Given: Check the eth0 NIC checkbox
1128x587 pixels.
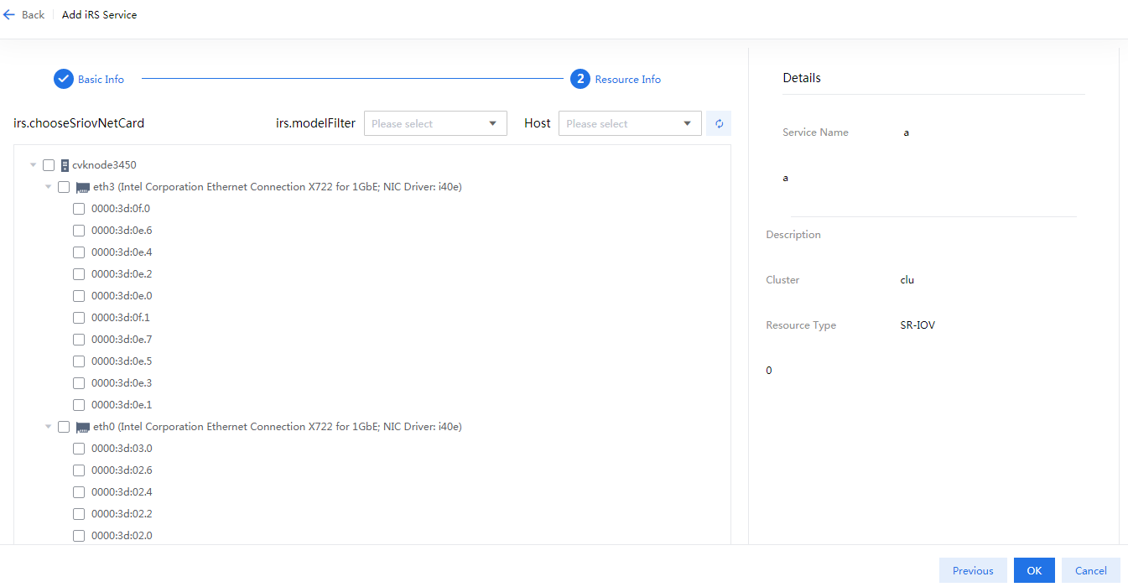Looking at the screenshot, I should [64, 427].
